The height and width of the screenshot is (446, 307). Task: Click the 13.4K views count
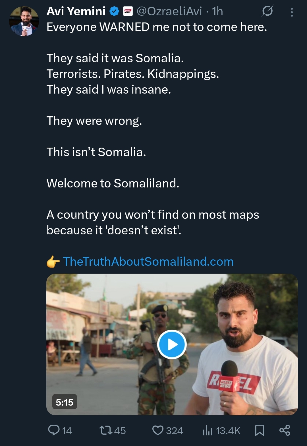coord(228,431)
